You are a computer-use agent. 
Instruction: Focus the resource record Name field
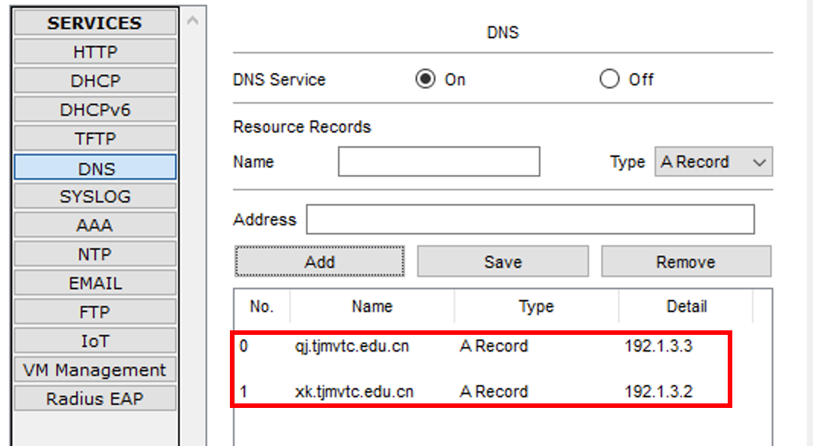(x=438, y=162)
